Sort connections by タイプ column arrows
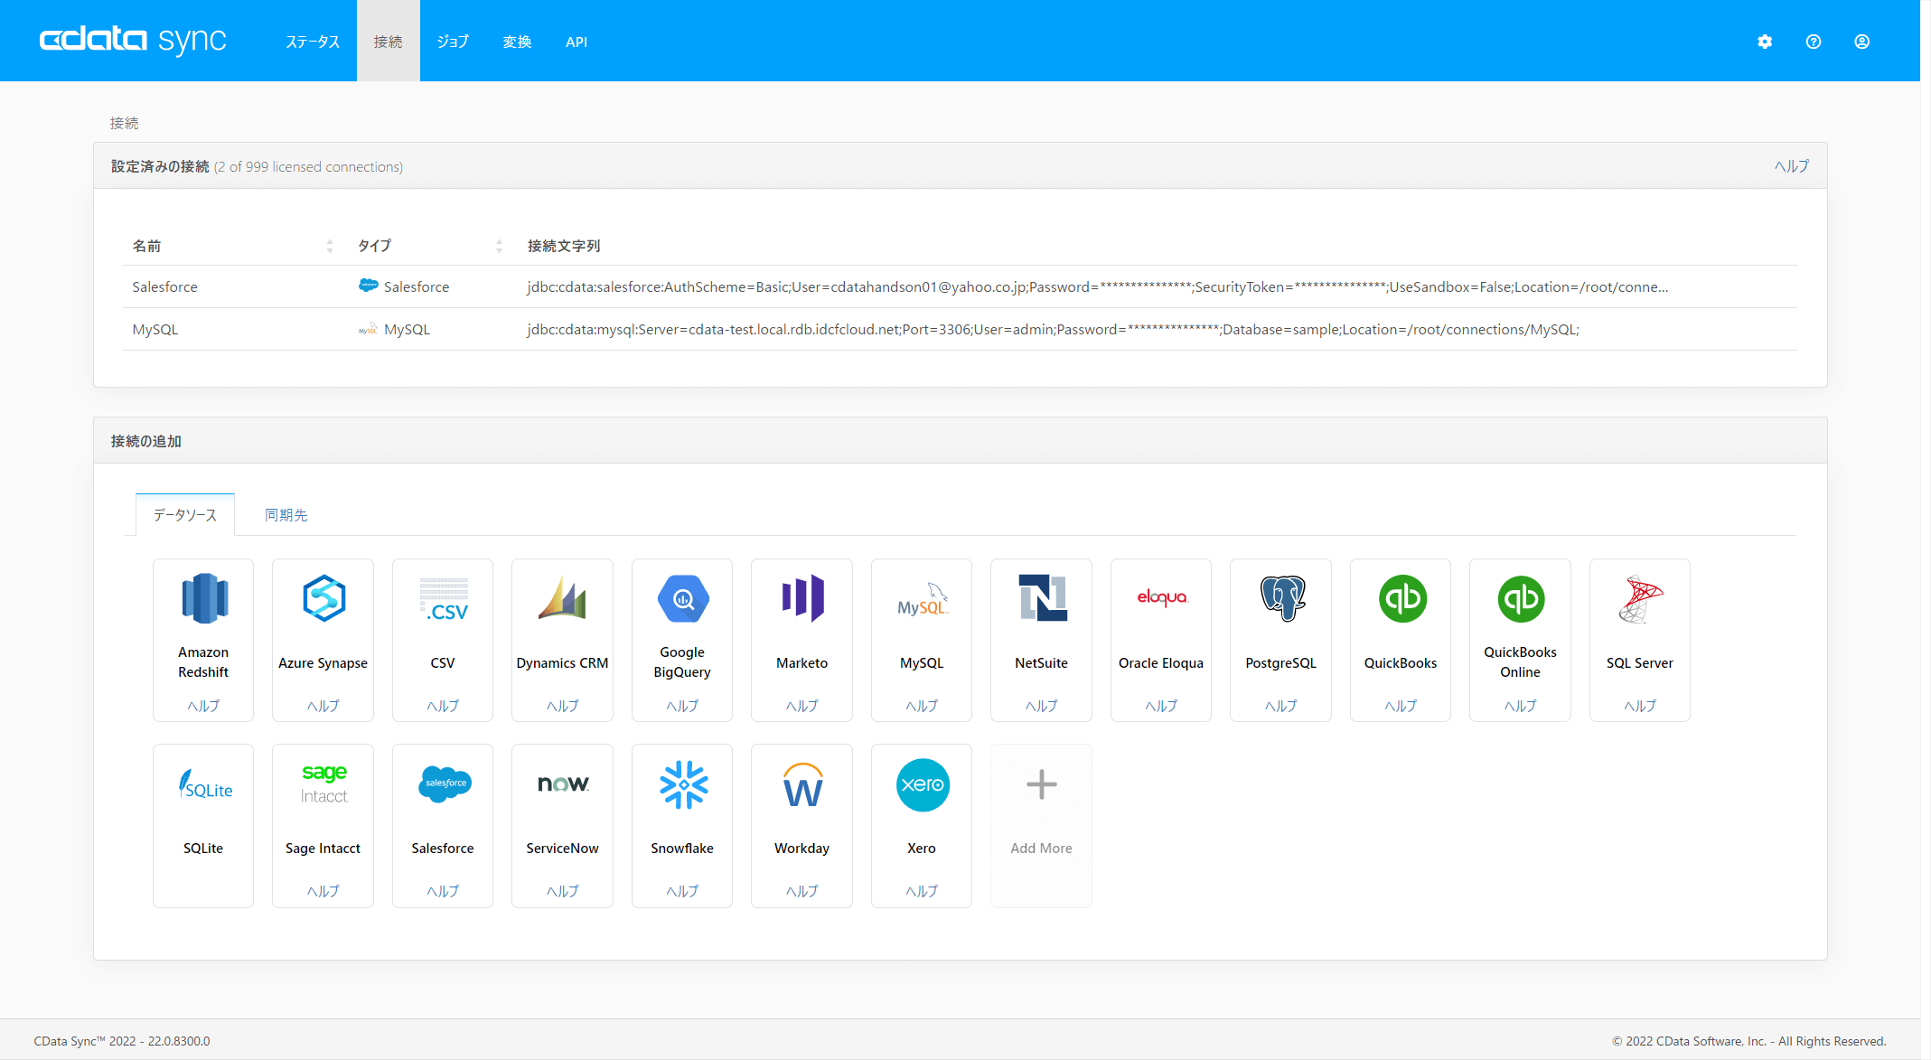Image resolution: width=1931 pixels, height=1060 pixels. pyautogui.click(x=499, y=246)
